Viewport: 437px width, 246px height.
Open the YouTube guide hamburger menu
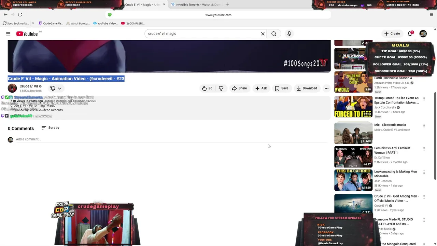pyautogui.click(x=8, y=34)
